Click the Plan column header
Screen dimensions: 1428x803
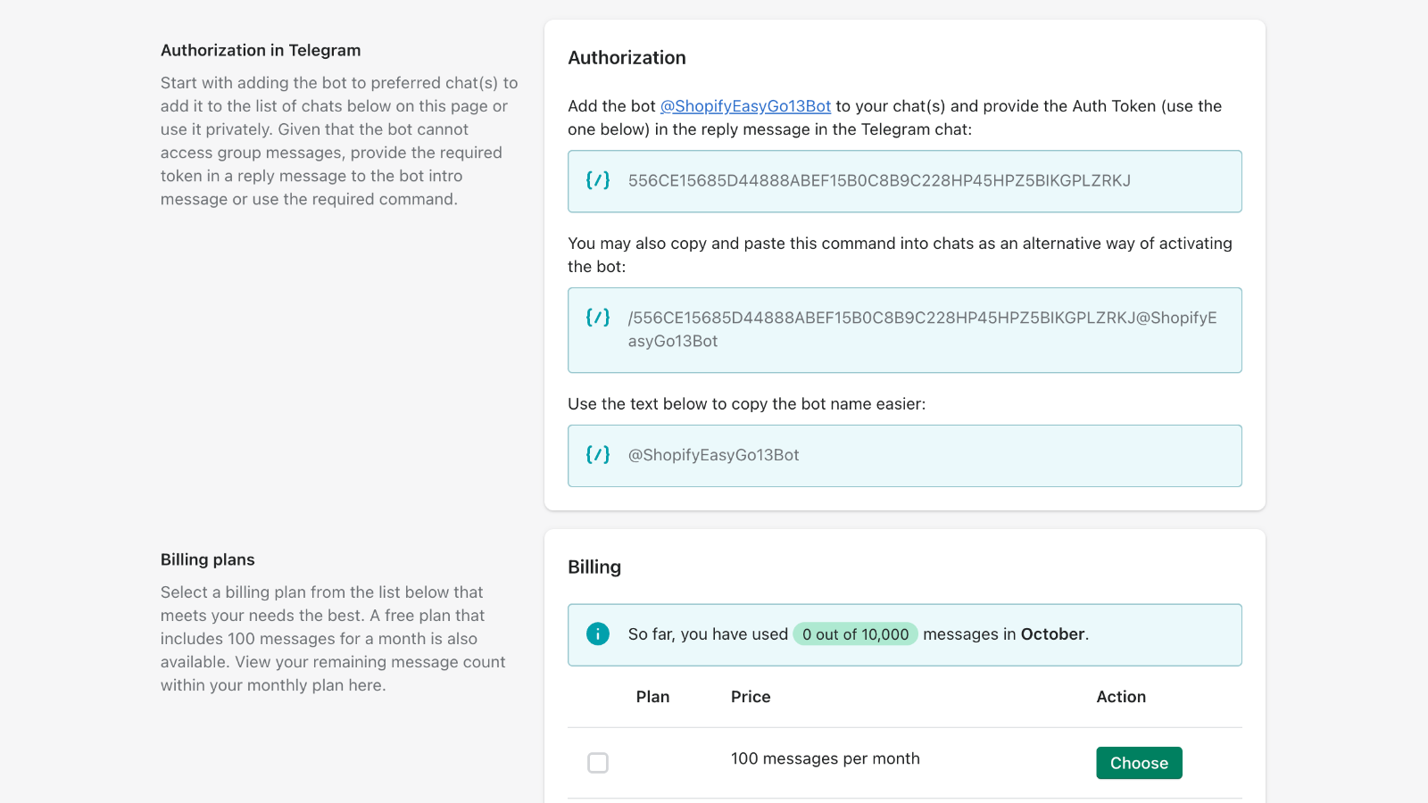[652, 697]
